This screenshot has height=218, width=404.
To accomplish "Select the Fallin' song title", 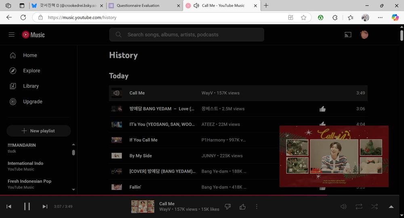I will 135,187.
